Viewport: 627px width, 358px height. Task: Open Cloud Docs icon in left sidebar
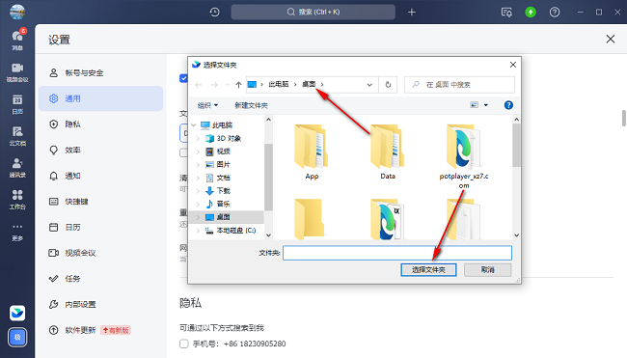pos(17,136)
